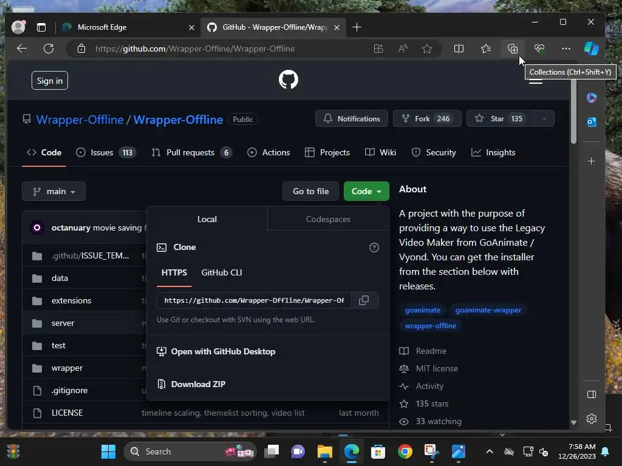Select the HTTPS clone tab

(174, 272)
